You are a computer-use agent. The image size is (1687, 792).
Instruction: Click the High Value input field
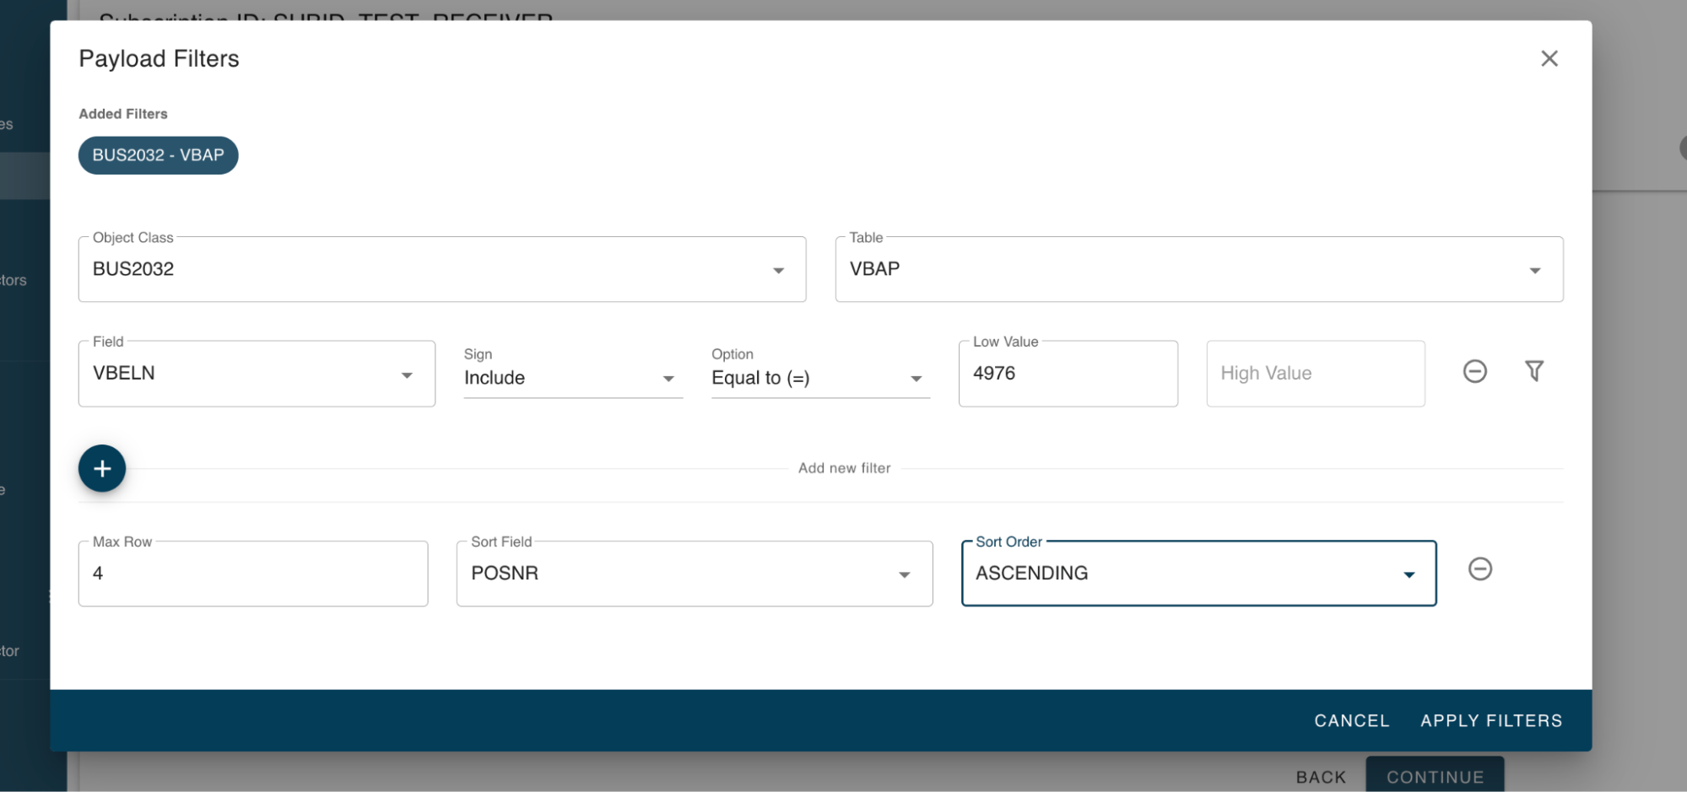tap(1315, 374)
